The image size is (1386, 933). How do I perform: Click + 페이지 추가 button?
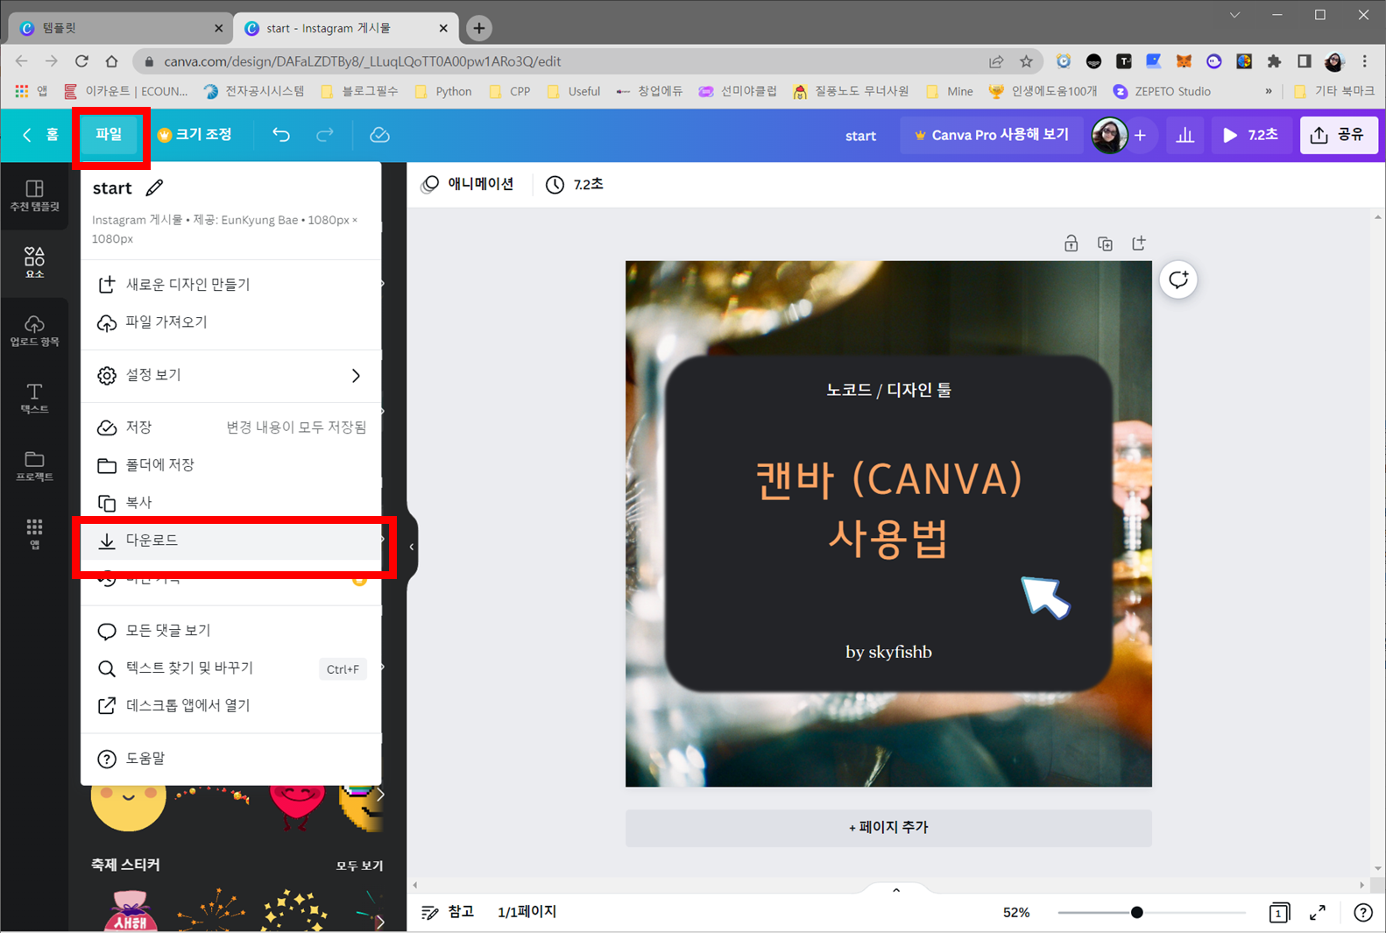pos(888,827)
